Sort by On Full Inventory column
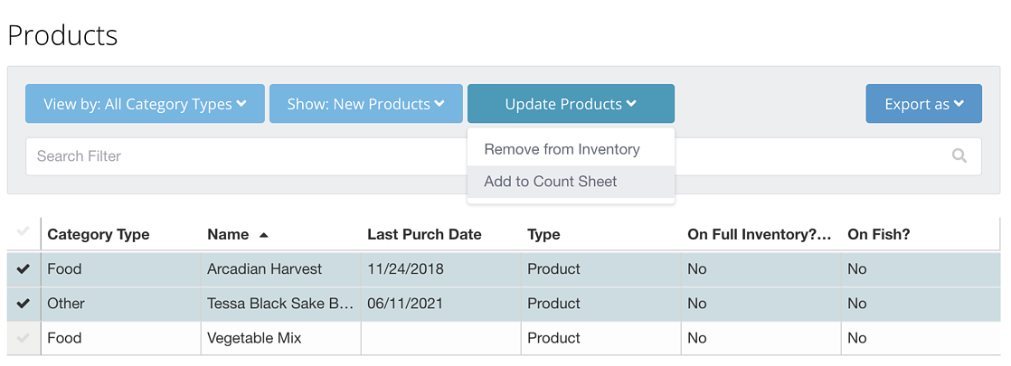 759,235
